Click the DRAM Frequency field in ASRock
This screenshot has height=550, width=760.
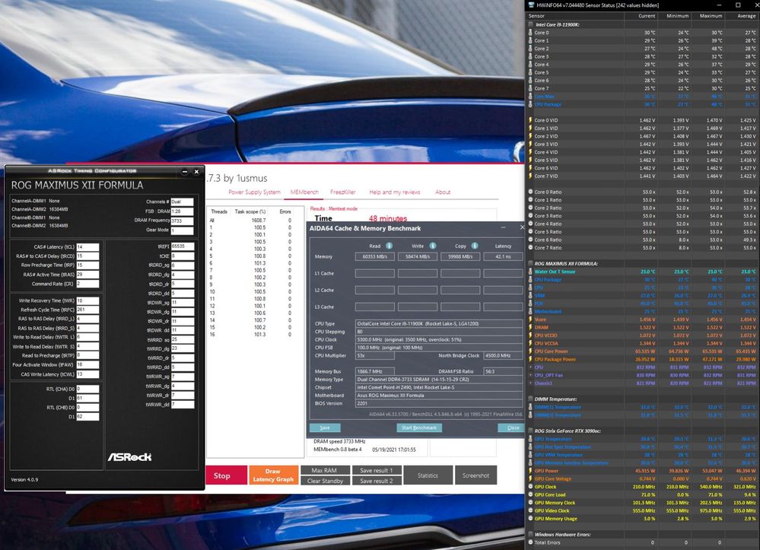coord(182,221)
